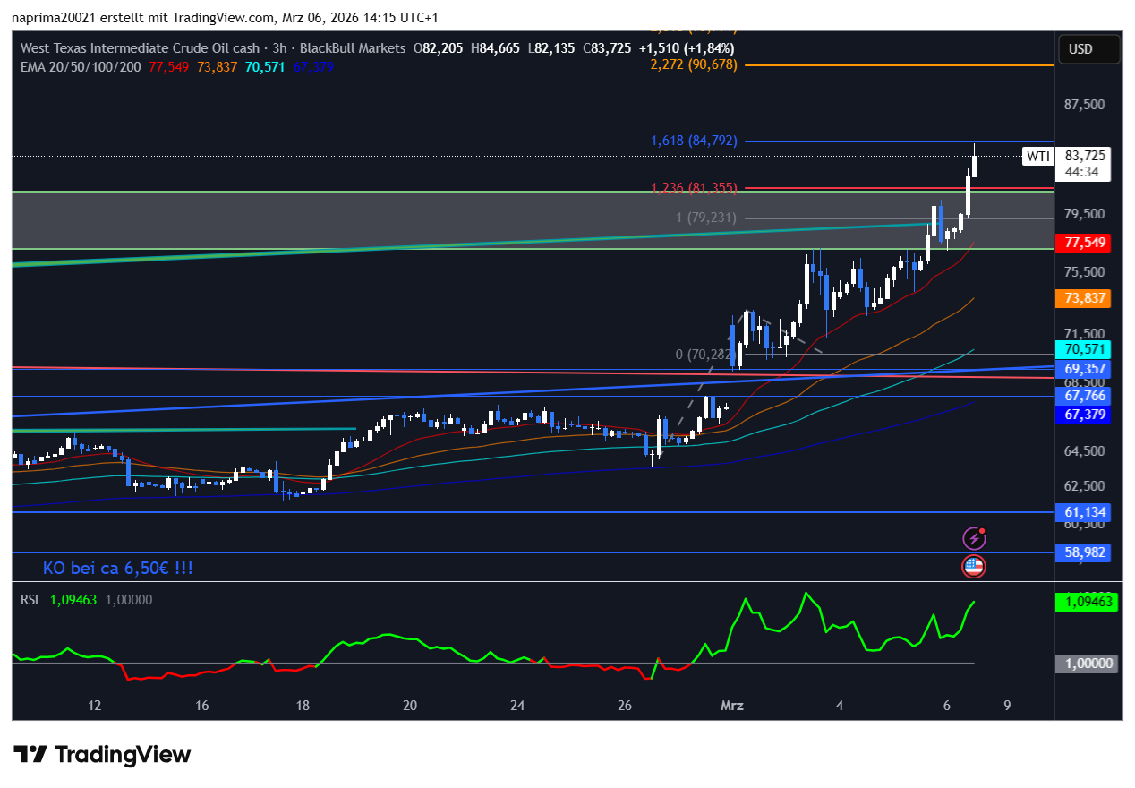Open the USD currency selector

point(1080,49)
